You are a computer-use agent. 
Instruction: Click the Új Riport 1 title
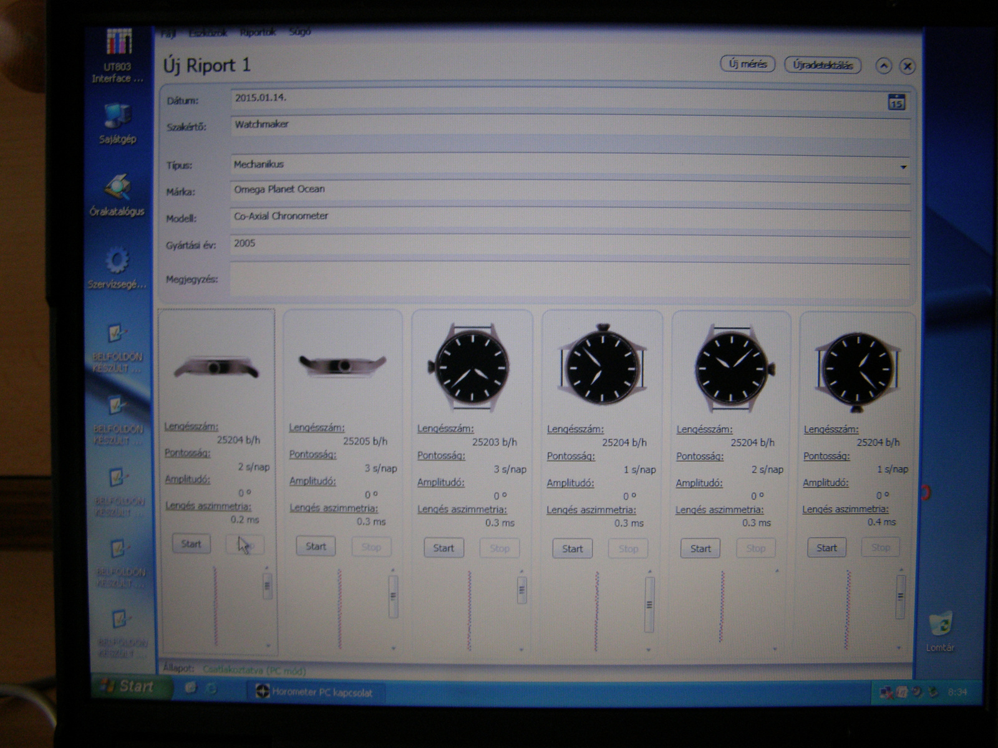click(206, 65)
